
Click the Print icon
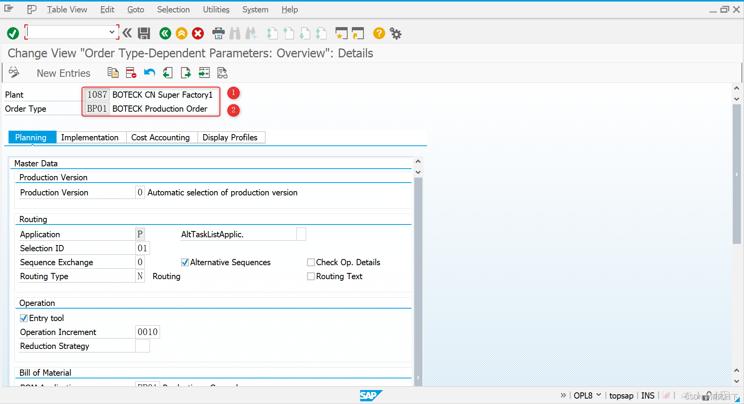coord(219,33)
